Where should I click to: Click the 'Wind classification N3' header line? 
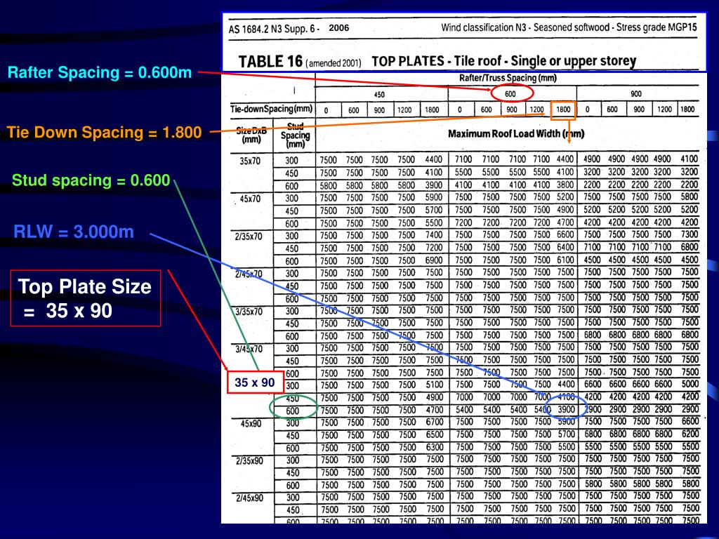pyautogui.click(x=569, y=27)
